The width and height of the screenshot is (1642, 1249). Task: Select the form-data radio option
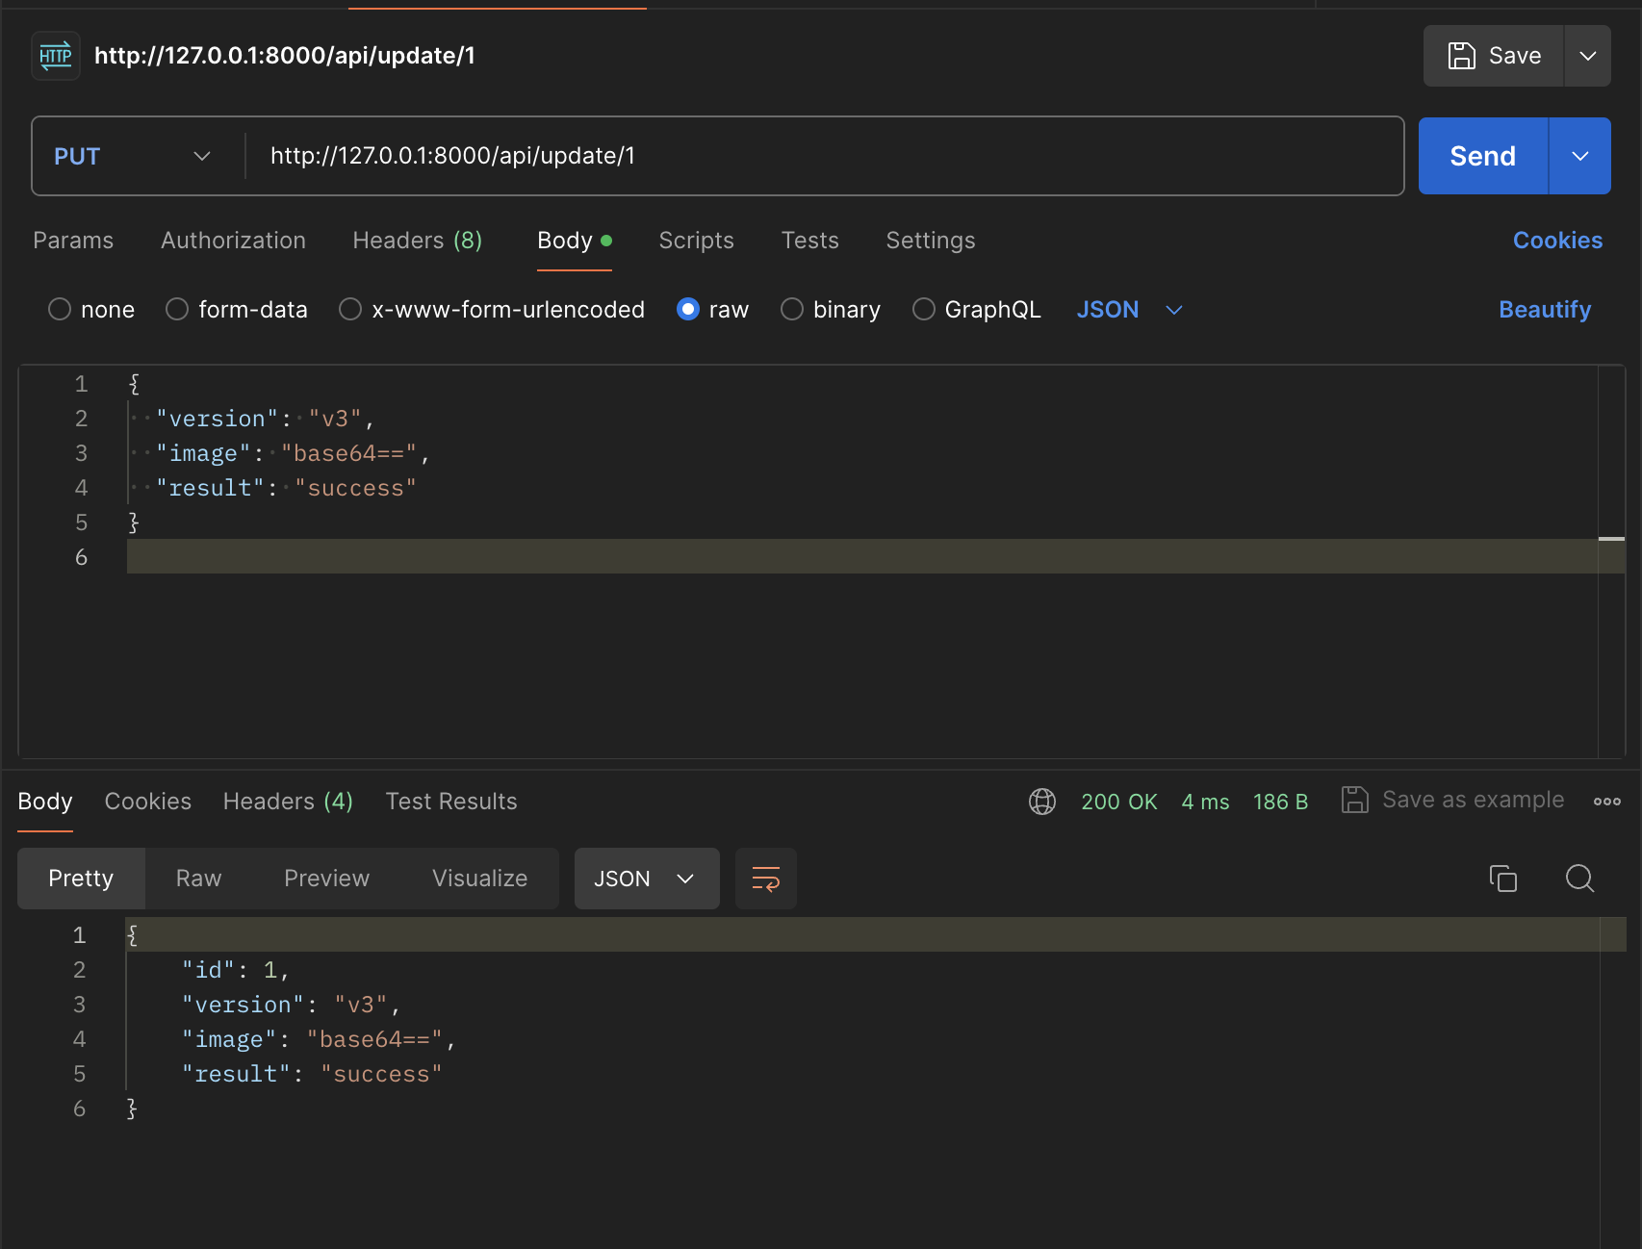click(177, 309)
